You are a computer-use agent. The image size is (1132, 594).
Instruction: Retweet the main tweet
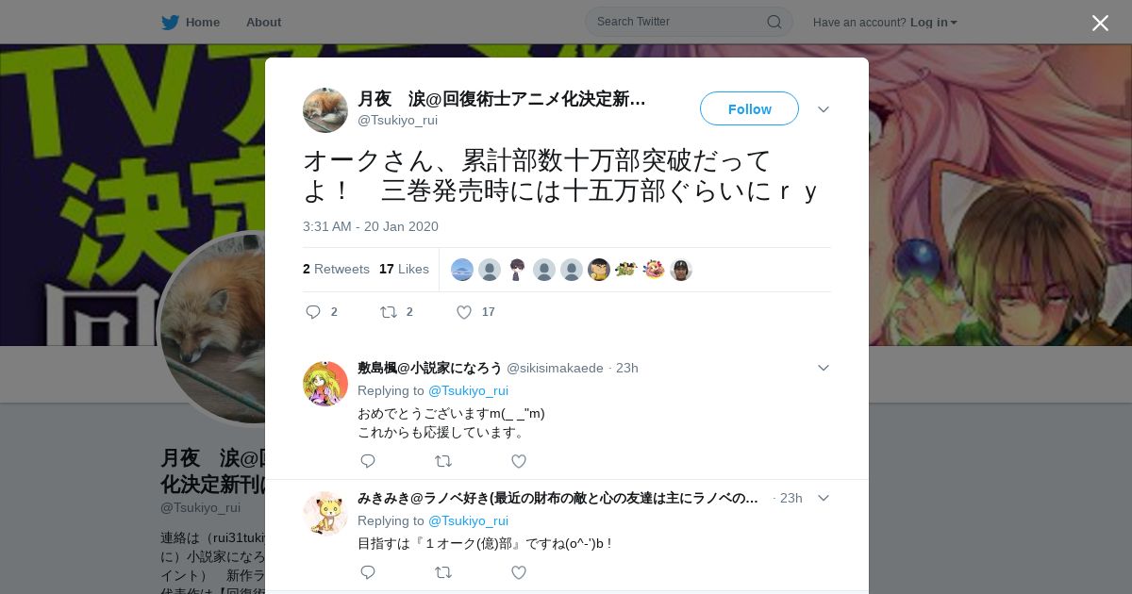[388, 312]
